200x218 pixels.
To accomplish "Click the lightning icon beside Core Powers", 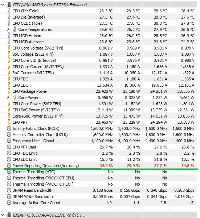I will click(15, 98).
